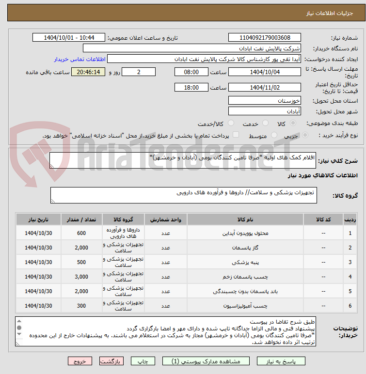
Task: Click scroll-down arrow in buyer notes box
Action: pyautogui.click(x=19, y=334)
